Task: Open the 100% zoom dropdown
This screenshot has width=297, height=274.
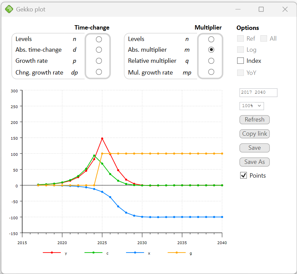Action: pos(252,106)
